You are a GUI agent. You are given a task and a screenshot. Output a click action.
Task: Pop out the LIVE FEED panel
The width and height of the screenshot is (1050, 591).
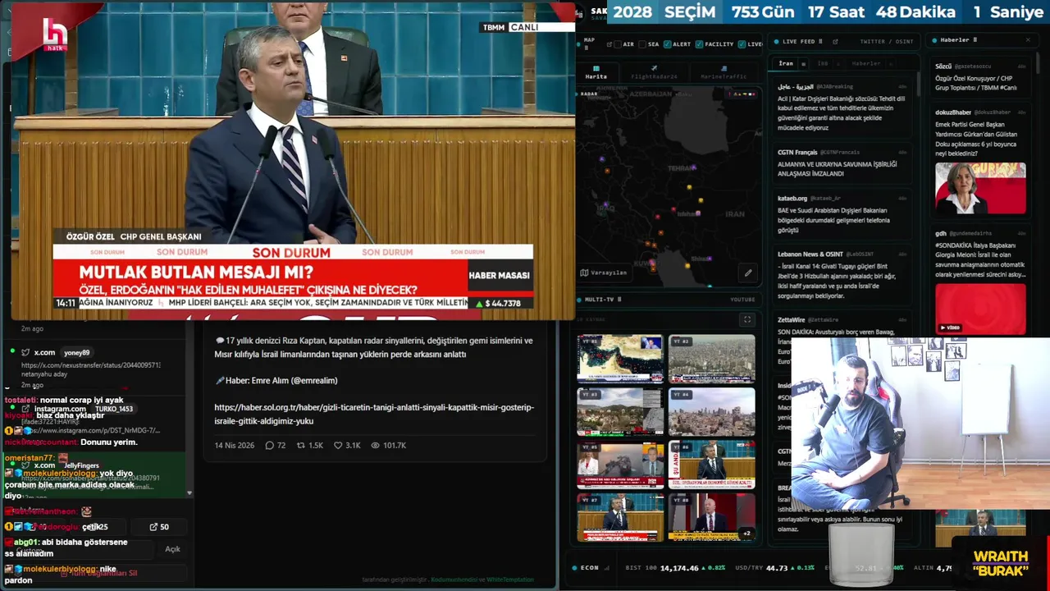coord(834,41)
